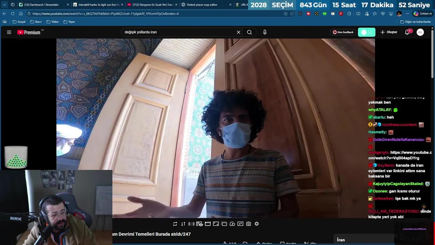
Task: Open youtube.com link in chat message
Action: pos(400,155)
